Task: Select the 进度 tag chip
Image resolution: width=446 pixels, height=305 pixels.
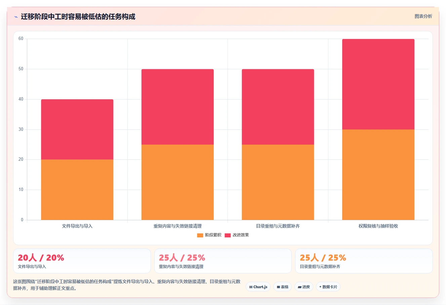Action: pyautogui.click(x=304, y=287)
